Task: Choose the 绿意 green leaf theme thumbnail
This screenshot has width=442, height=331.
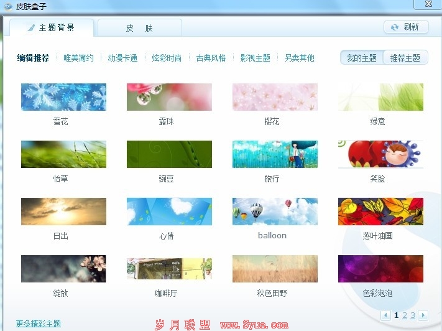Action: (380, 97)
